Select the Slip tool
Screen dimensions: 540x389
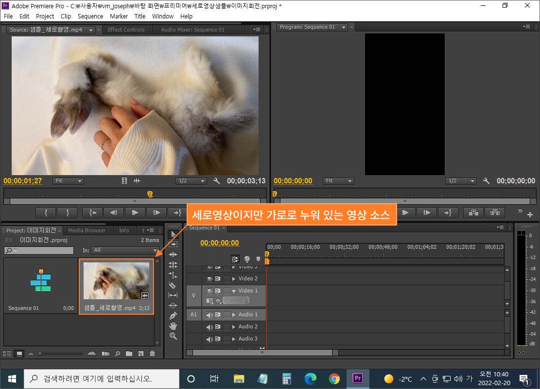pos(173,295)
